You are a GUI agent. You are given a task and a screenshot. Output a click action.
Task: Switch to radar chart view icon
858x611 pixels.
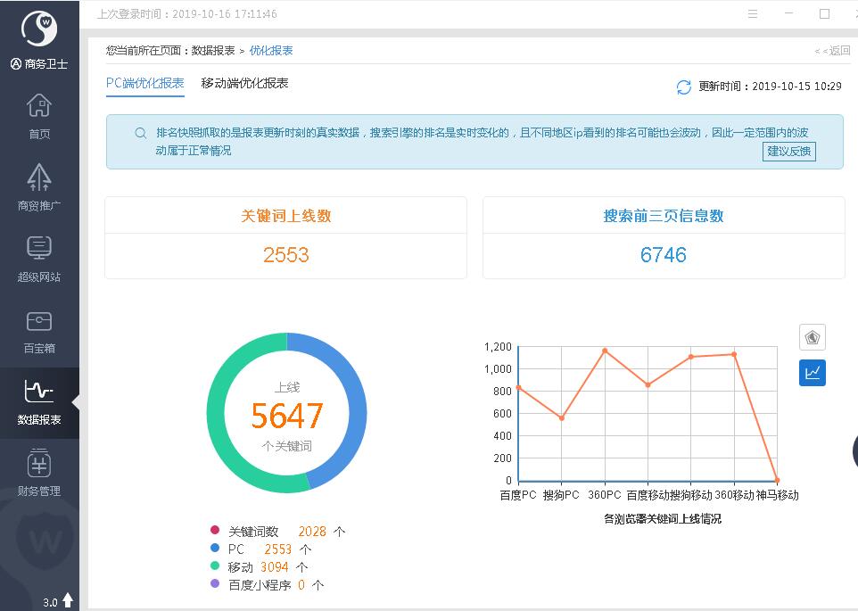[x=812, y=337]
